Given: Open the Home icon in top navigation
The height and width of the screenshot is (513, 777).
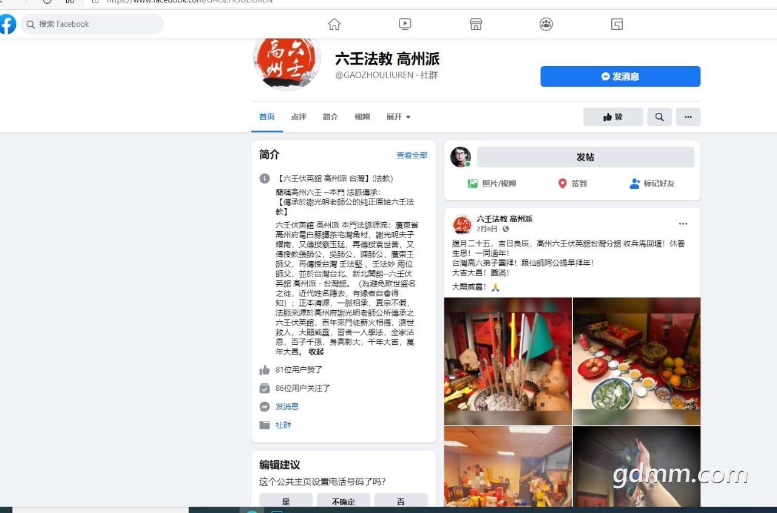Looking at the screenshot, I should point(334,24).
